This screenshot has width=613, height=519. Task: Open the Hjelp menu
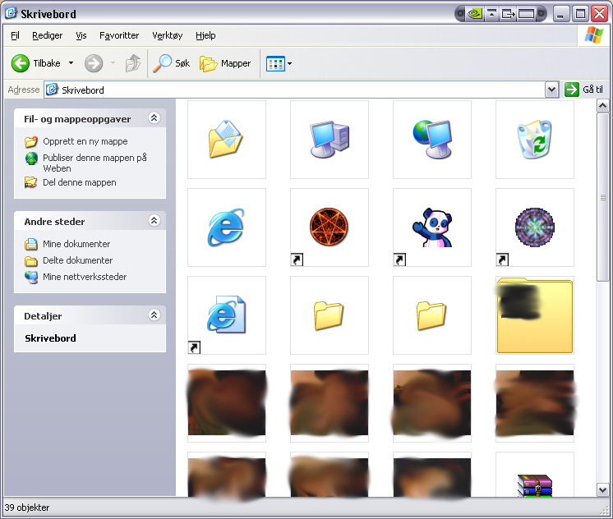click(x=205, y=35)
